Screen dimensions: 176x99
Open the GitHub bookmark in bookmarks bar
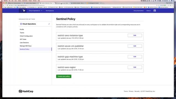[x=61, y=7]
